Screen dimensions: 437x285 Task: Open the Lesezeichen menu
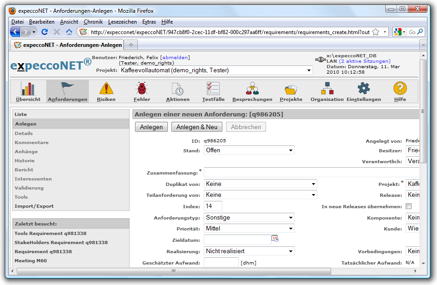122,22
